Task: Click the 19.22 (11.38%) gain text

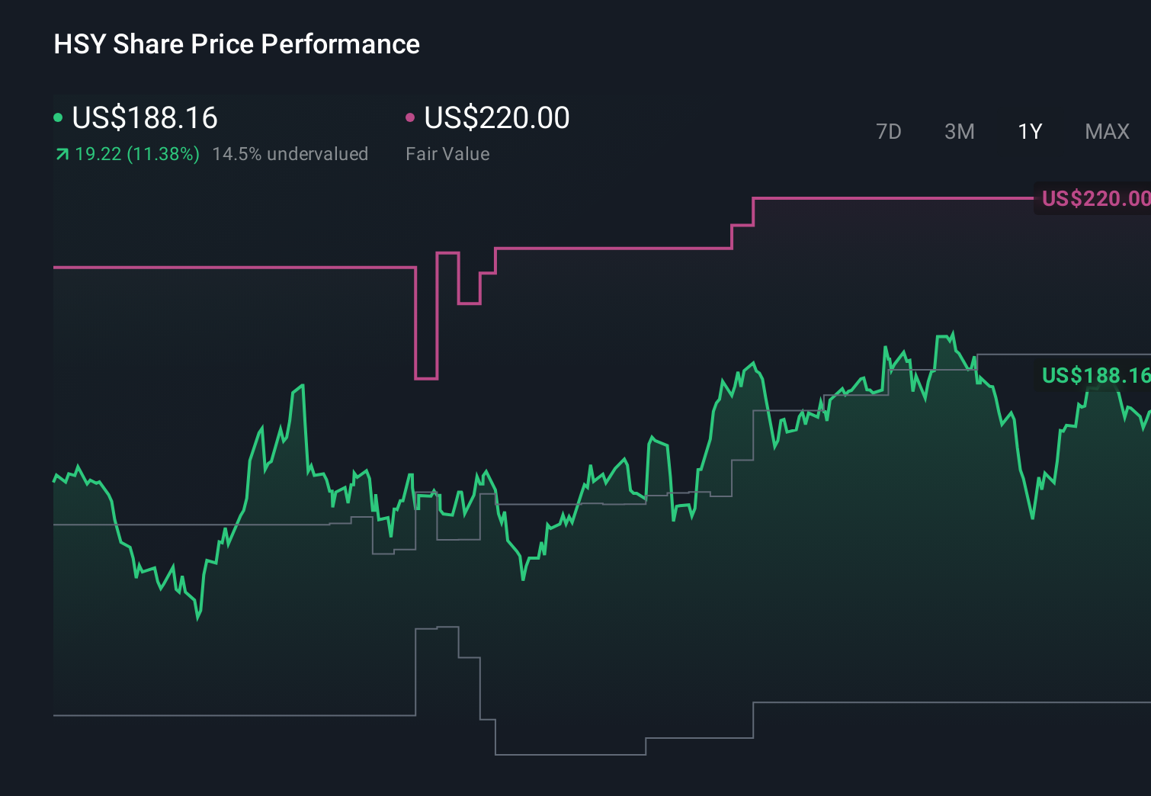Action: coord(136,153)
